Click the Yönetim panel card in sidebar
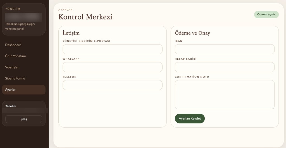Screen dimensions: 286x148 pos(23,19)
